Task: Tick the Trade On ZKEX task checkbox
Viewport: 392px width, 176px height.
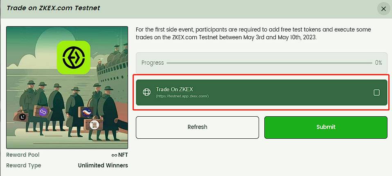Action: [x=376, y=93]
